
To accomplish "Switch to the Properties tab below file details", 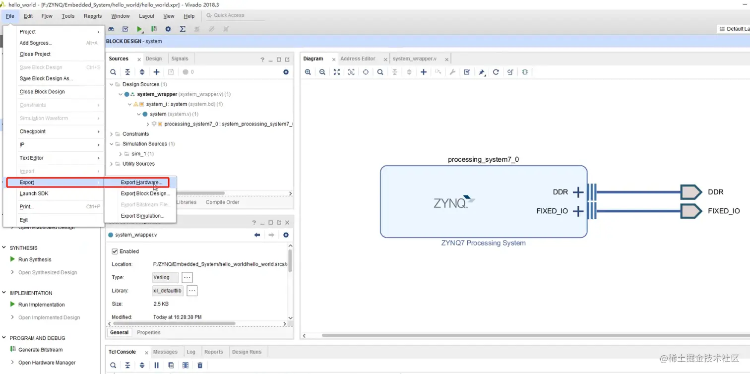I will click(x=149, y=332).
